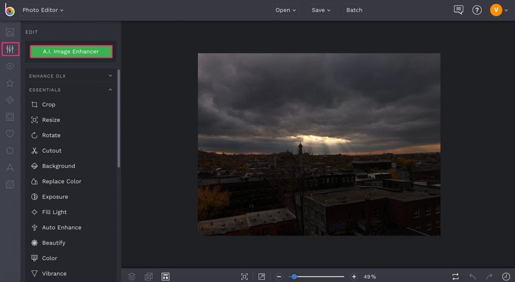Click the redo arrow

(489, 277)
